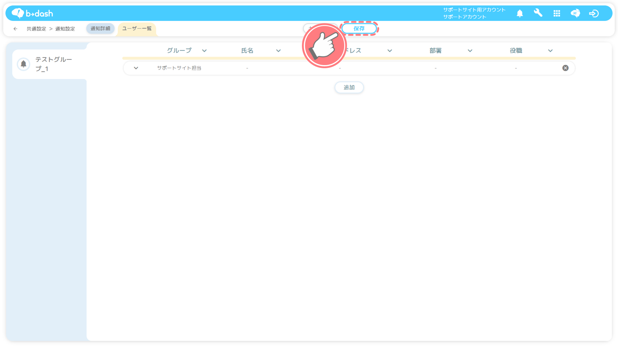Go back using the left arrow
This screenshot has width=618, height=347.
[15, 29]
